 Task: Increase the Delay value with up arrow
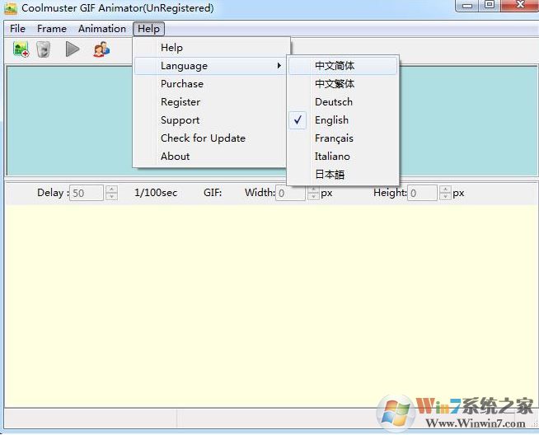(x=111, y=189)
